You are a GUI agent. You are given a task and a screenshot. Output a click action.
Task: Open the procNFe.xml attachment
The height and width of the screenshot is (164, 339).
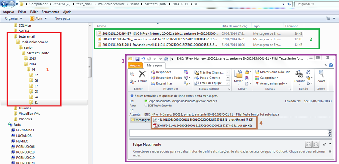pyautogui.click(x=203, y=120)
